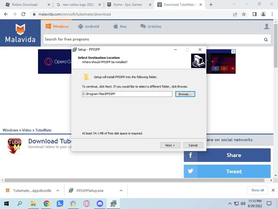This screenshot has height=209, width=278.
Task: Click Next in PPSSPP setup
Action: point(170,145)
